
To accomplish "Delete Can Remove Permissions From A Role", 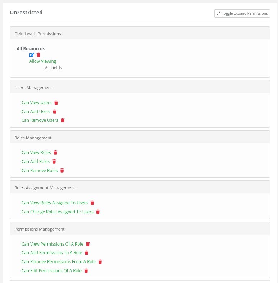I will [x=100, y=262].
